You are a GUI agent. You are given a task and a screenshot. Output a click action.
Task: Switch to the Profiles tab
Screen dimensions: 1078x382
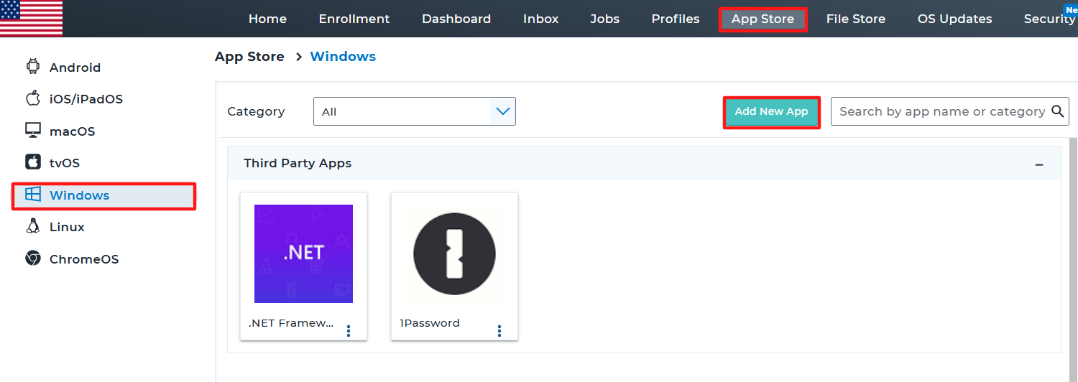tap(675, 19)
